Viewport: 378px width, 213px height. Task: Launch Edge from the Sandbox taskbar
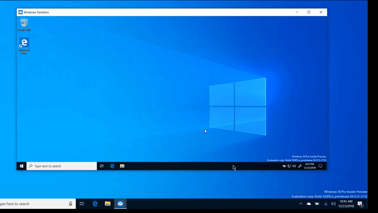coord(112,166)
